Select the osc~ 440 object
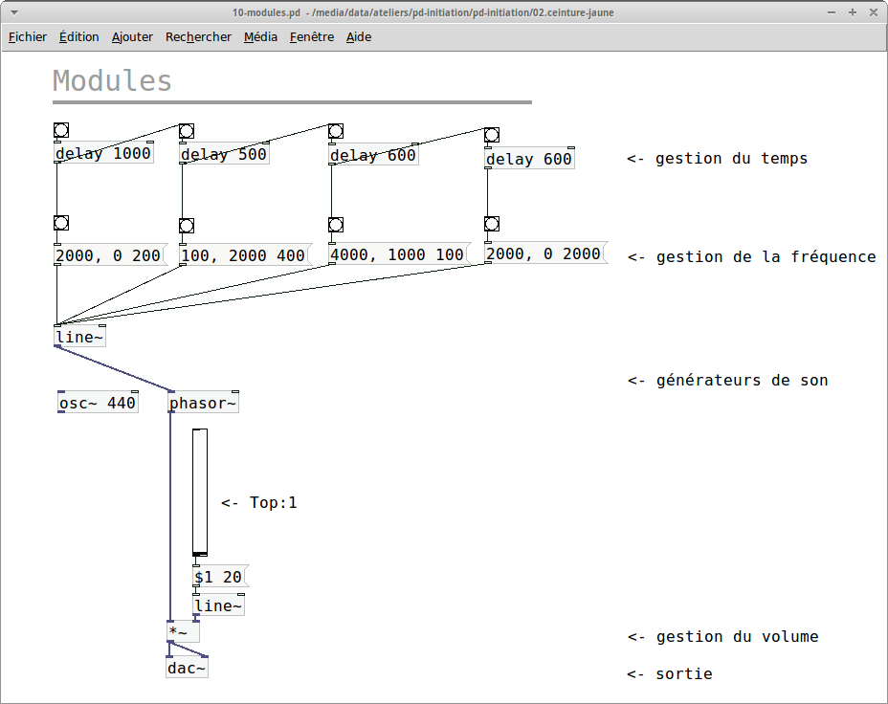 [98, 403]
